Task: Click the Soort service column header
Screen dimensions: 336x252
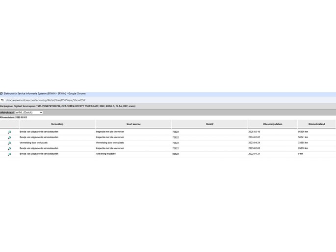Action: click(133, 124)
